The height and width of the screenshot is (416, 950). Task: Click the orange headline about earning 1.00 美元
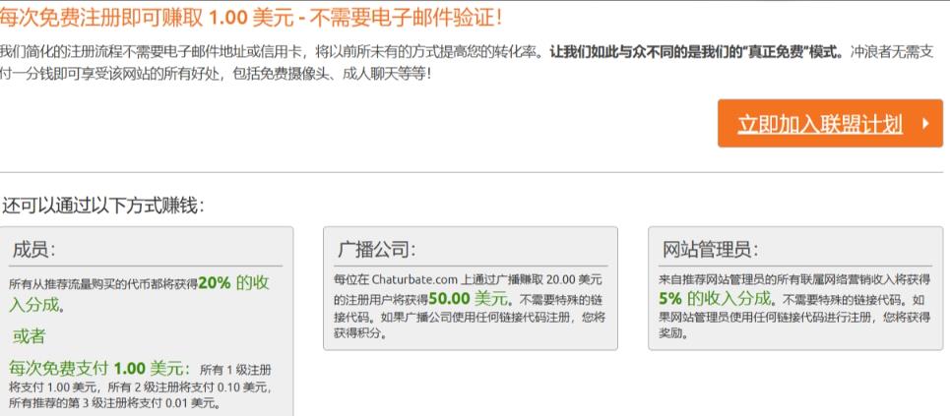[251, 17]
